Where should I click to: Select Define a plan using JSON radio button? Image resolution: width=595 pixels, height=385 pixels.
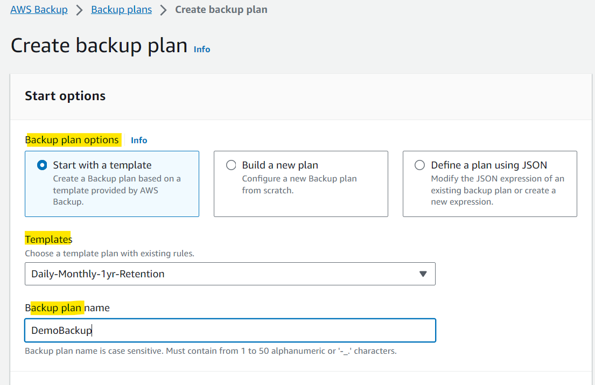(x=419, y=165)
